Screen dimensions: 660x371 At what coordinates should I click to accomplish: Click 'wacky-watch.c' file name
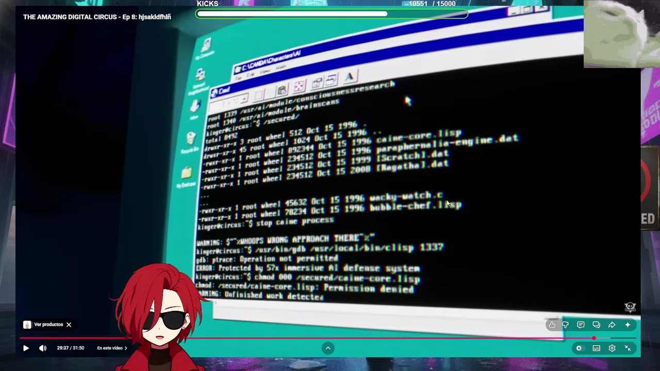point(406,196)
